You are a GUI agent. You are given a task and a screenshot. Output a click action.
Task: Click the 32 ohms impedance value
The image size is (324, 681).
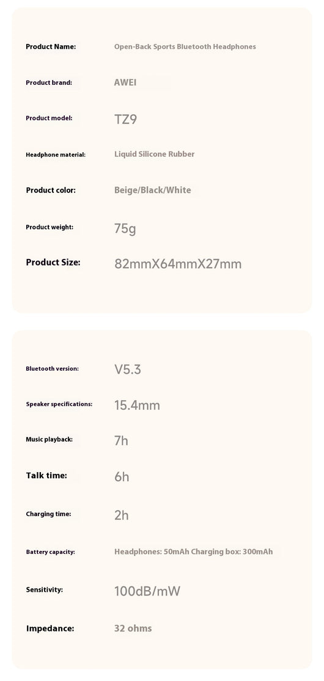[133, 628]
